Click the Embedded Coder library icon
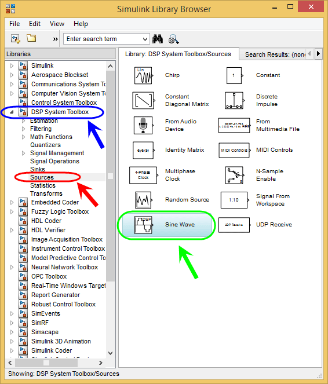 pyautogui.click(x=23, y=202)
